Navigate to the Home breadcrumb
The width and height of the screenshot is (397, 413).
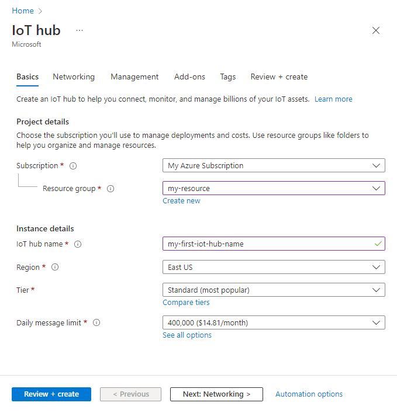click(x=23, y=11)
